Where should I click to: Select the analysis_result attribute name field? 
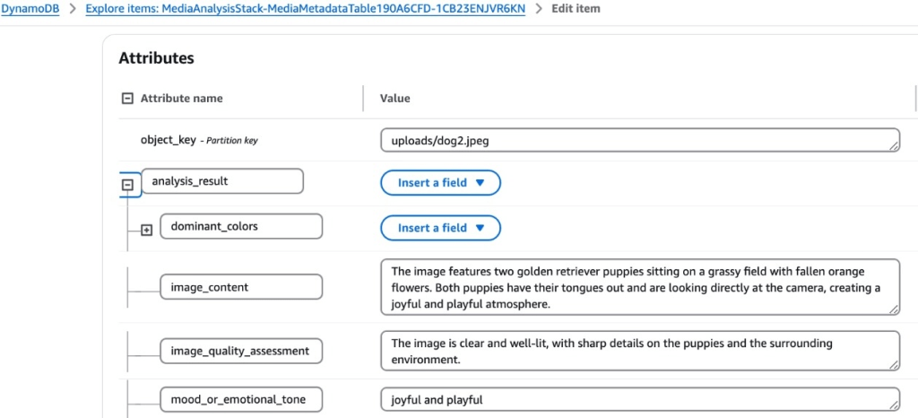[222, 181]
